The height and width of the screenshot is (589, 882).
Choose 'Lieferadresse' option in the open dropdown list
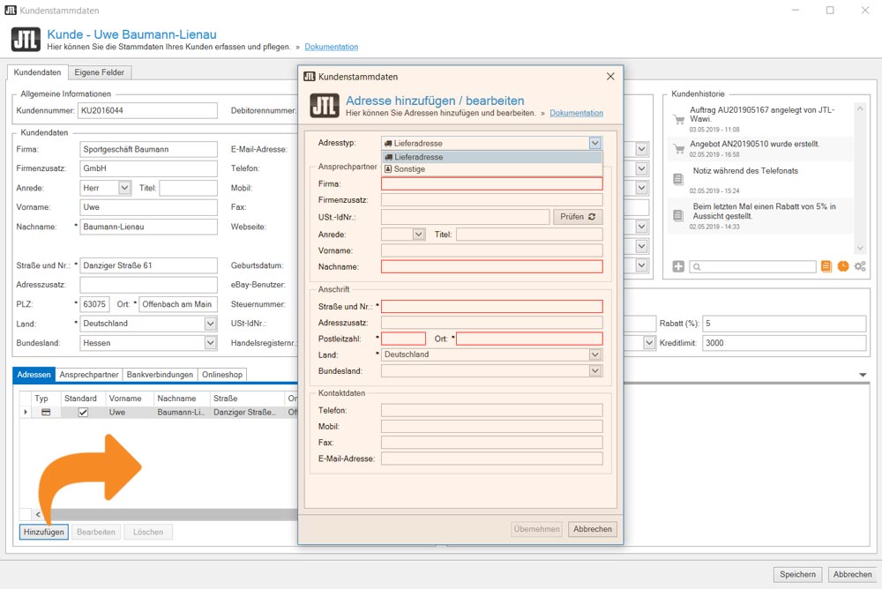(x=418, y=157)
